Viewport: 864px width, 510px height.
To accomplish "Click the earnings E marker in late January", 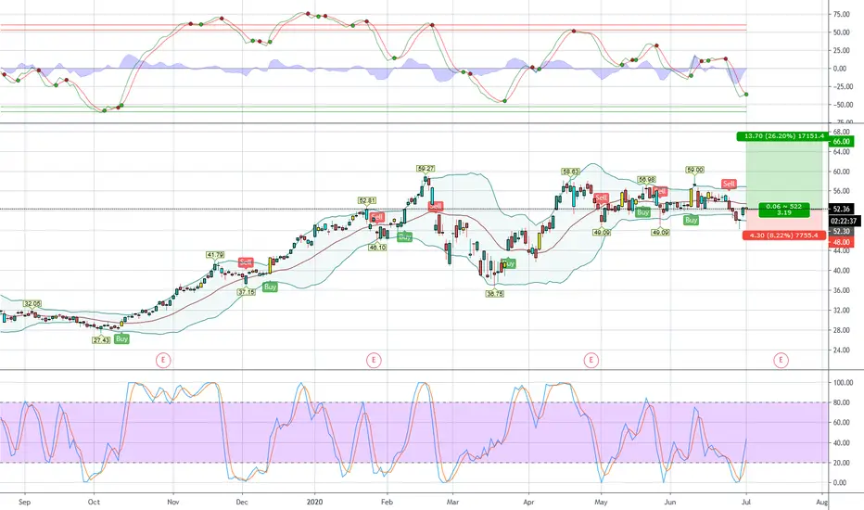I will point(374,361).
